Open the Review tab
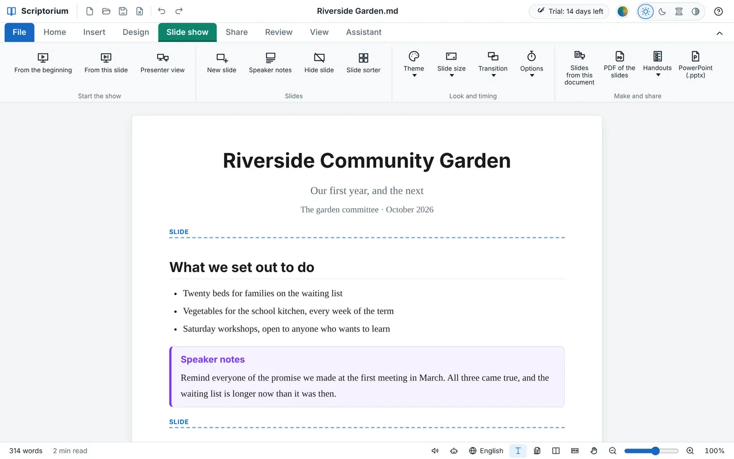 (279, 32)
